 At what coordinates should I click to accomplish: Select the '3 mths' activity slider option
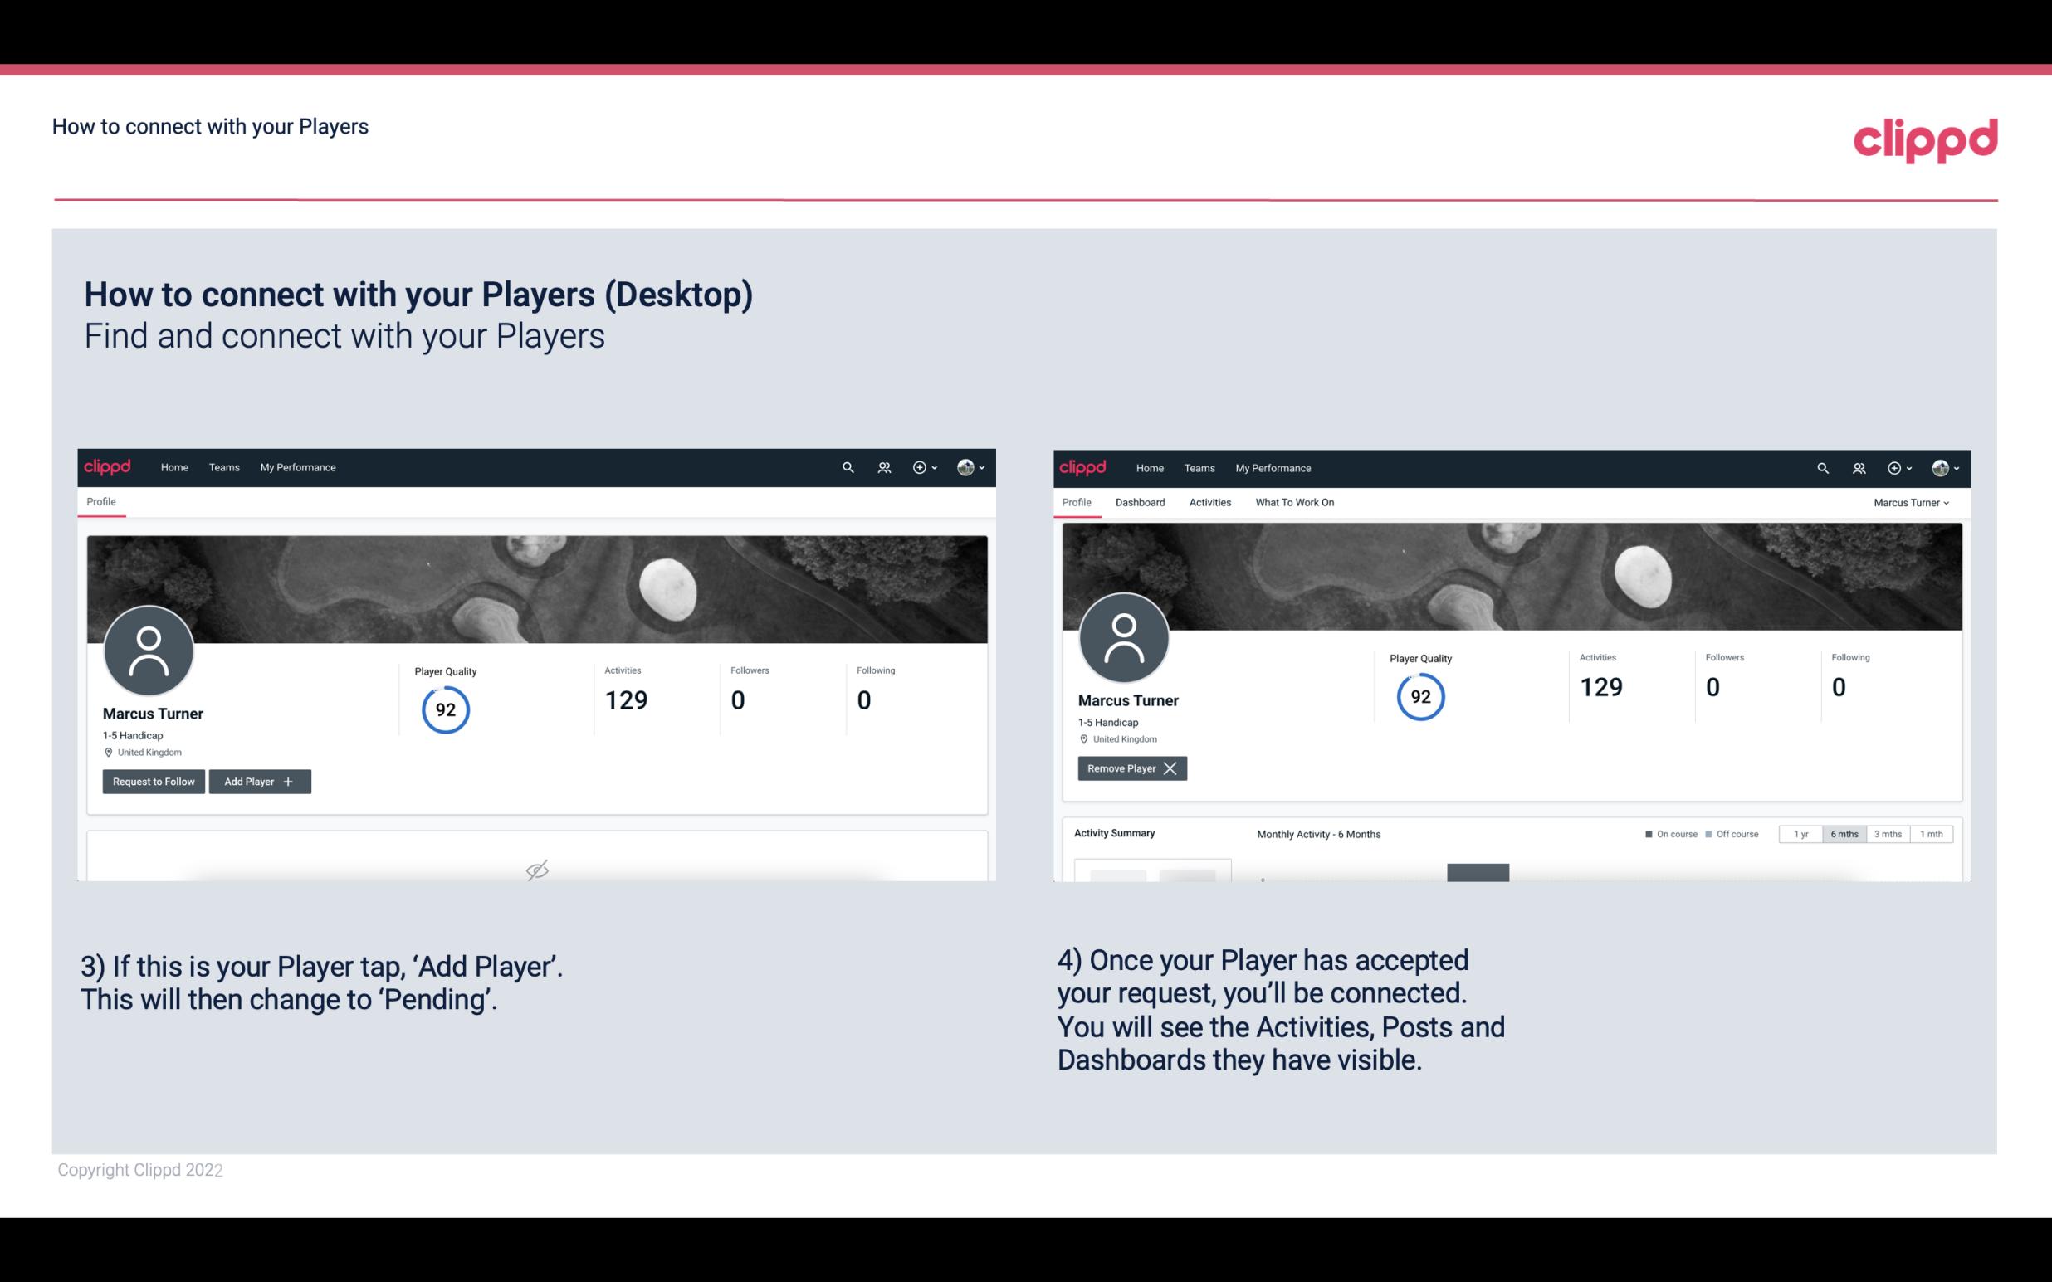click(x=1887, y=833)
